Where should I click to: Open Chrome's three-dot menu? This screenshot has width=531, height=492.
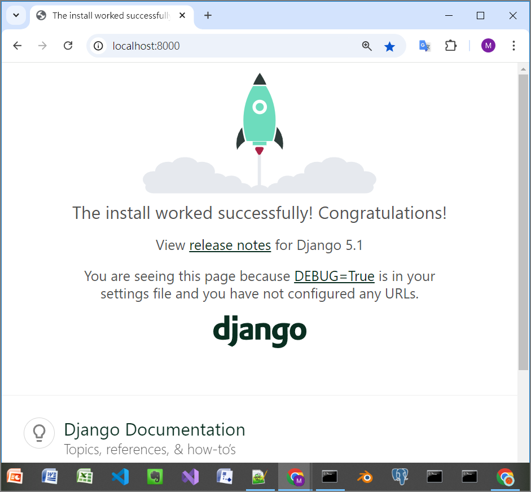tap(514, 46)
